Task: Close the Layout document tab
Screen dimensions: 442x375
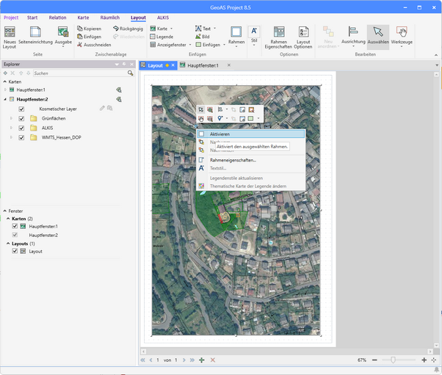Action: pyautogui.click(x=173, y=65)
